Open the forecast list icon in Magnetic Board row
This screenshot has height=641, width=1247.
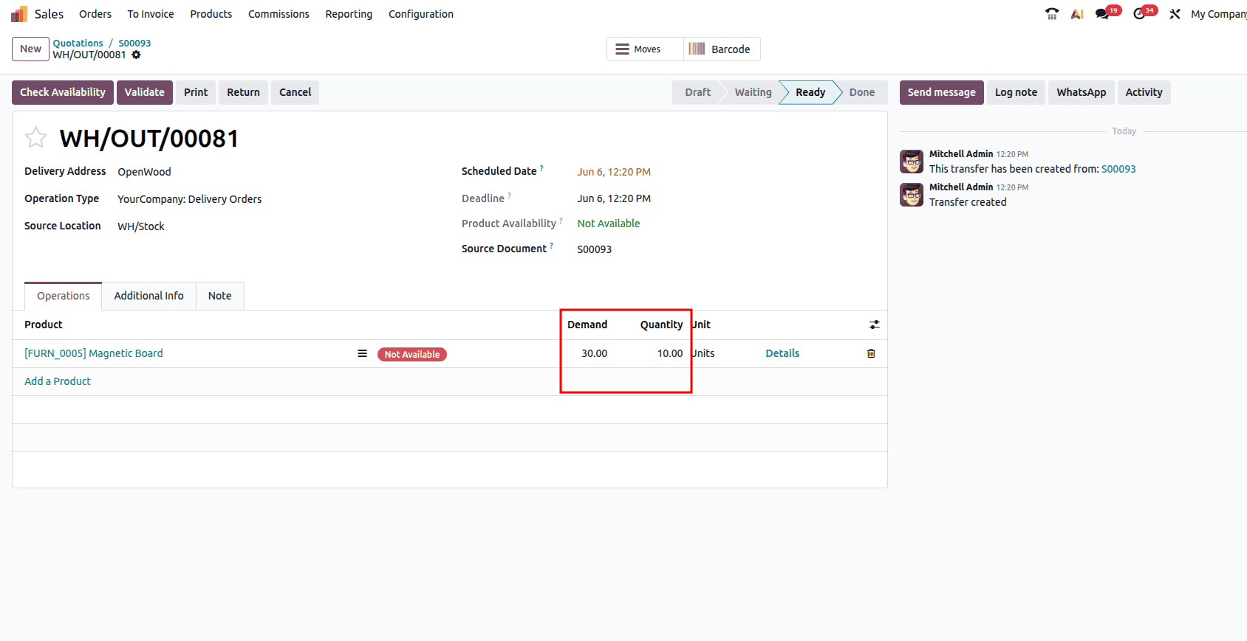coord(362,353)
